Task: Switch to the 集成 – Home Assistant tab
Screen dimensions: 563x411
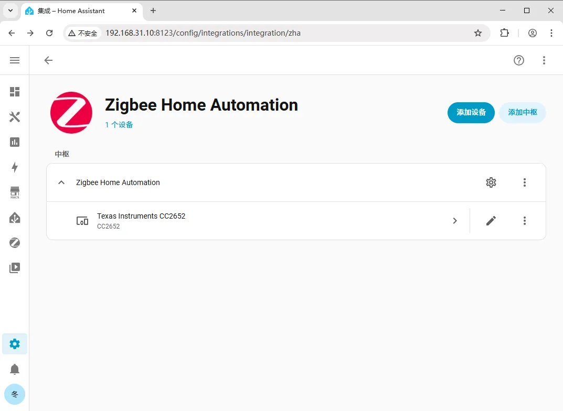Action: click(x=81, y=11)
